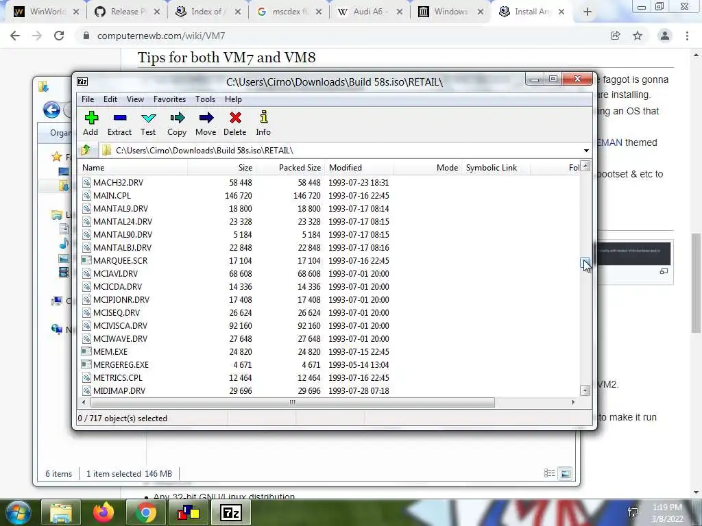Select the Copy toolbar icon

pos(177,123)
